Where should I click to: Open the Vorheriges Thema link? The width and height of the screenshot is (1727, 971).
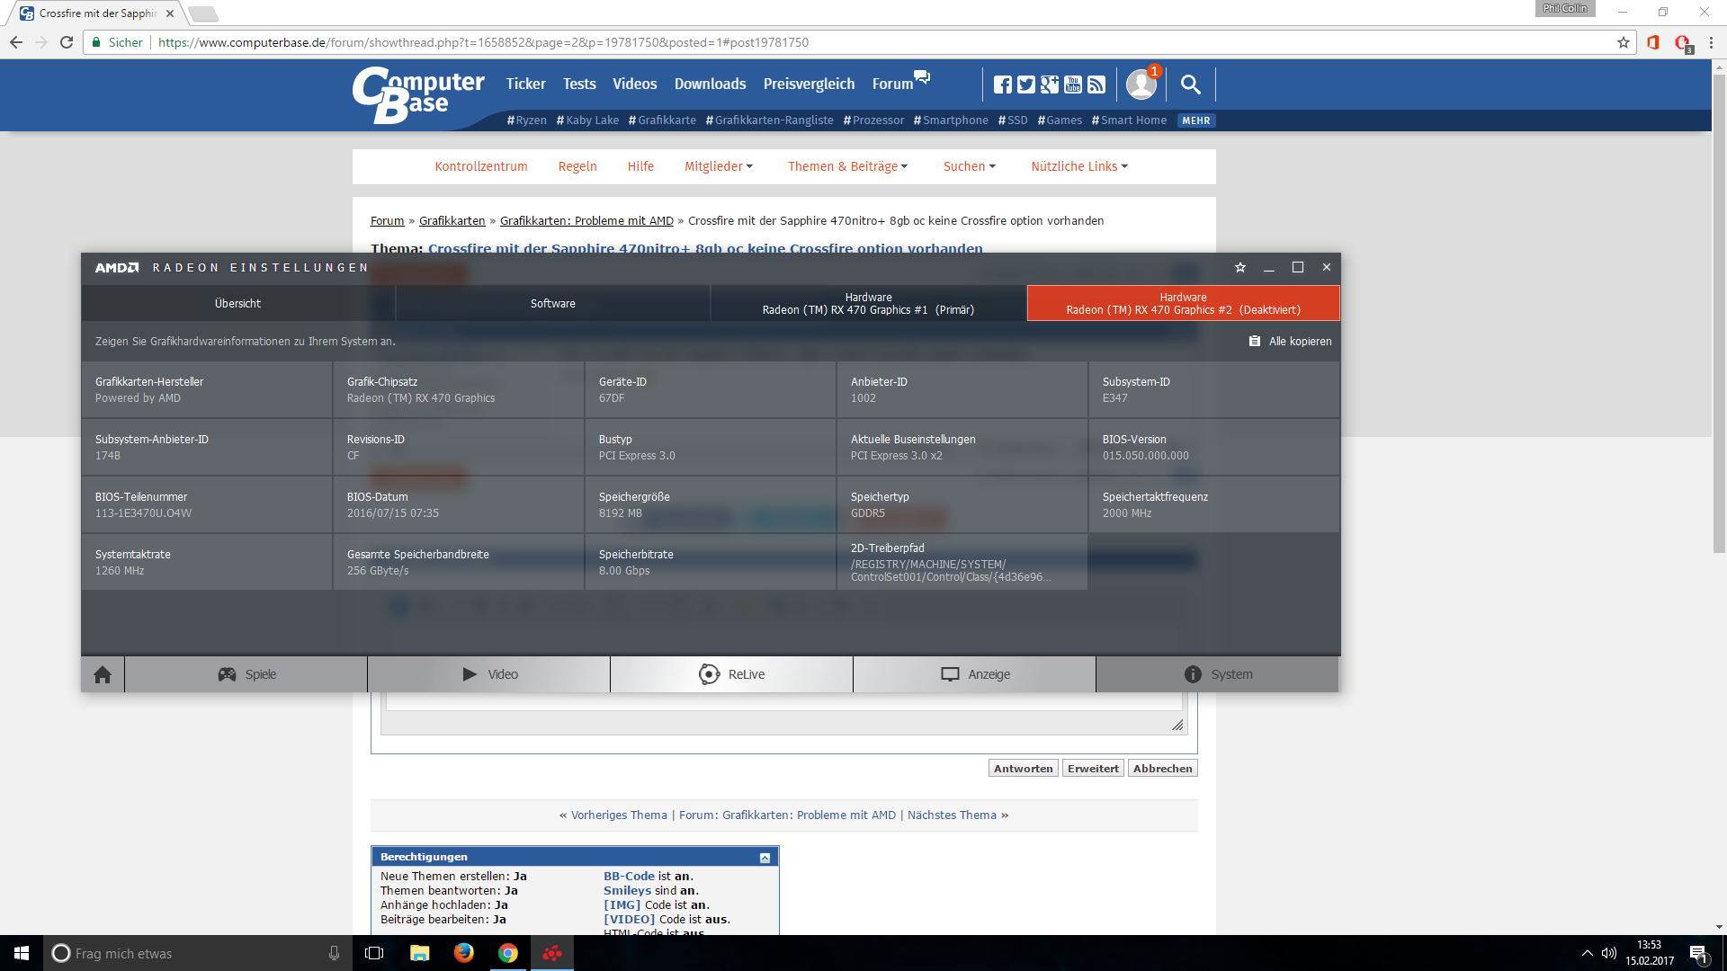click(619, 815)
